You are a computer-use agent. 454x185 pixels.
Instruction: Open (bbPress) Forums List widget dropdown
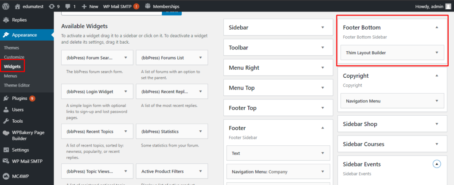point(200,58)
